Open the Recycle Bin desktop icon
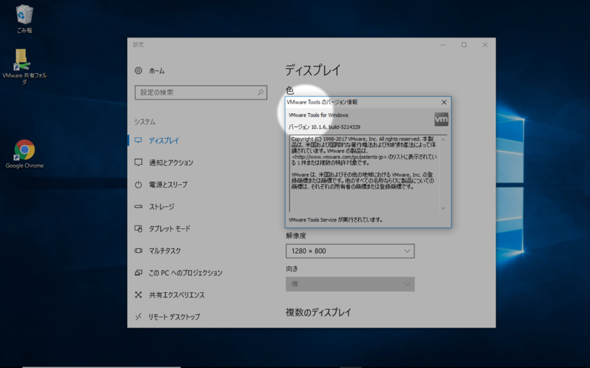Viewport: 590px width, 368px height. (25, 19)
